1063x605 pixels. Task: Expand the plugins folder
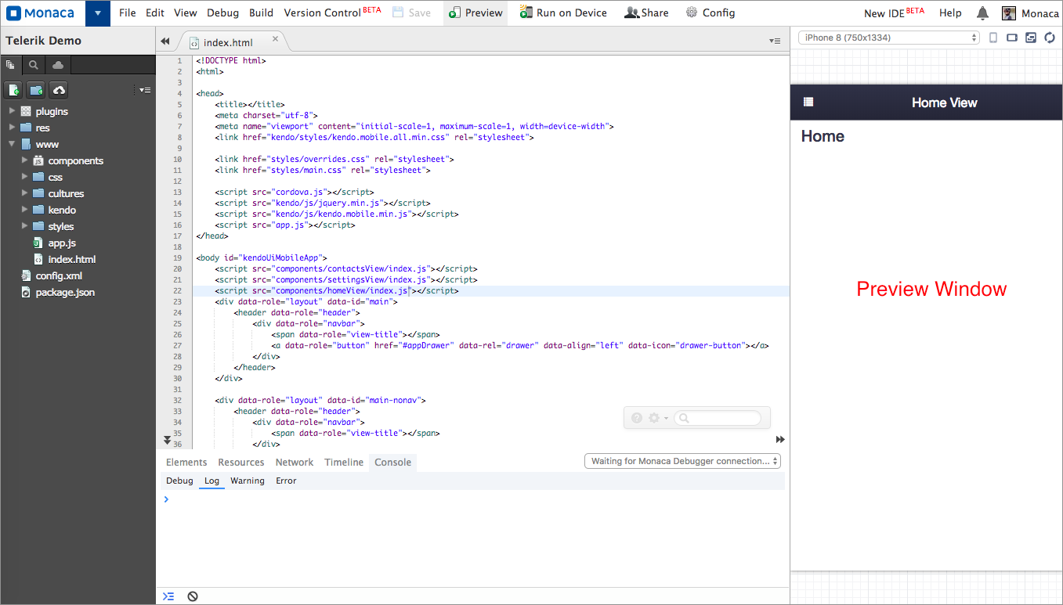12,111
